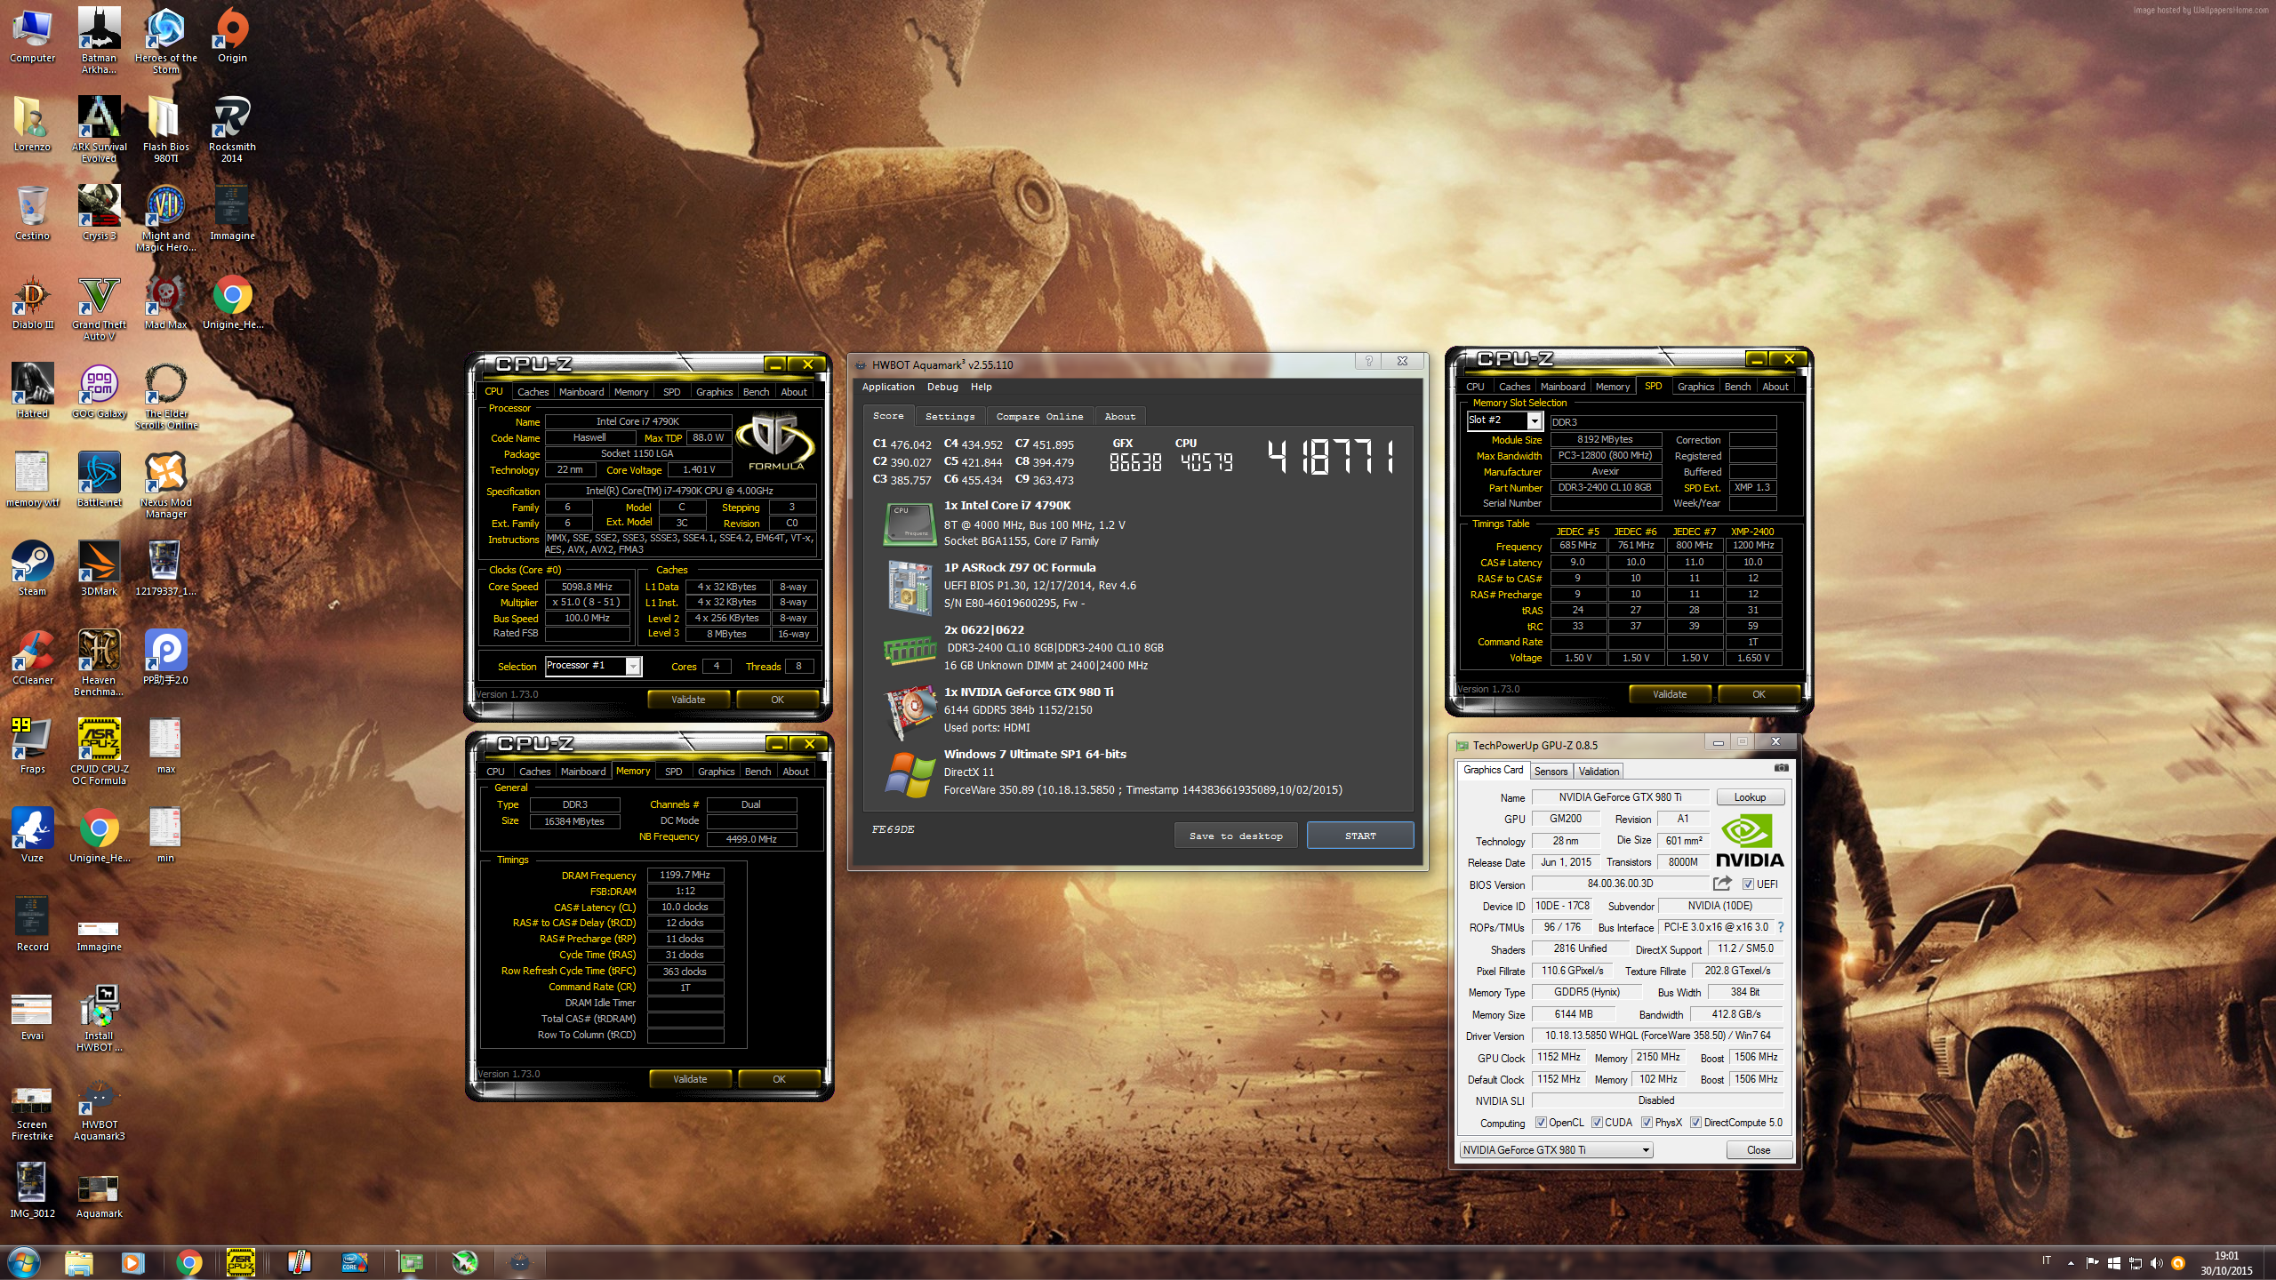Screen dimensions: 2276x1280
Task: Open the Battle.net desktop shortcut
Action: (x=99, y=480)
